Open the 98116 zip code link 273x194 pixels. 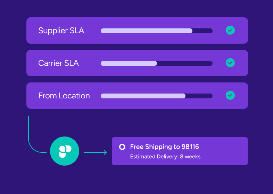190,147
